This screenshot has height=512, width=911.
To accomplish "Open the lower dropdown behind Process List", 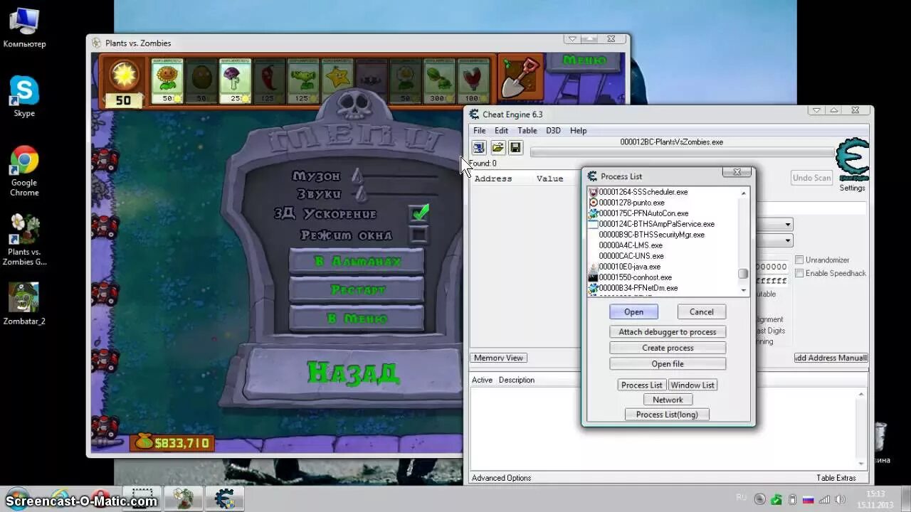I will tap(787, 241).
